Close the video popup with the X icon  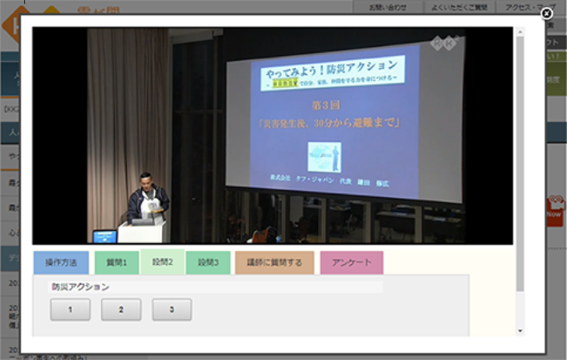point(546,13)
